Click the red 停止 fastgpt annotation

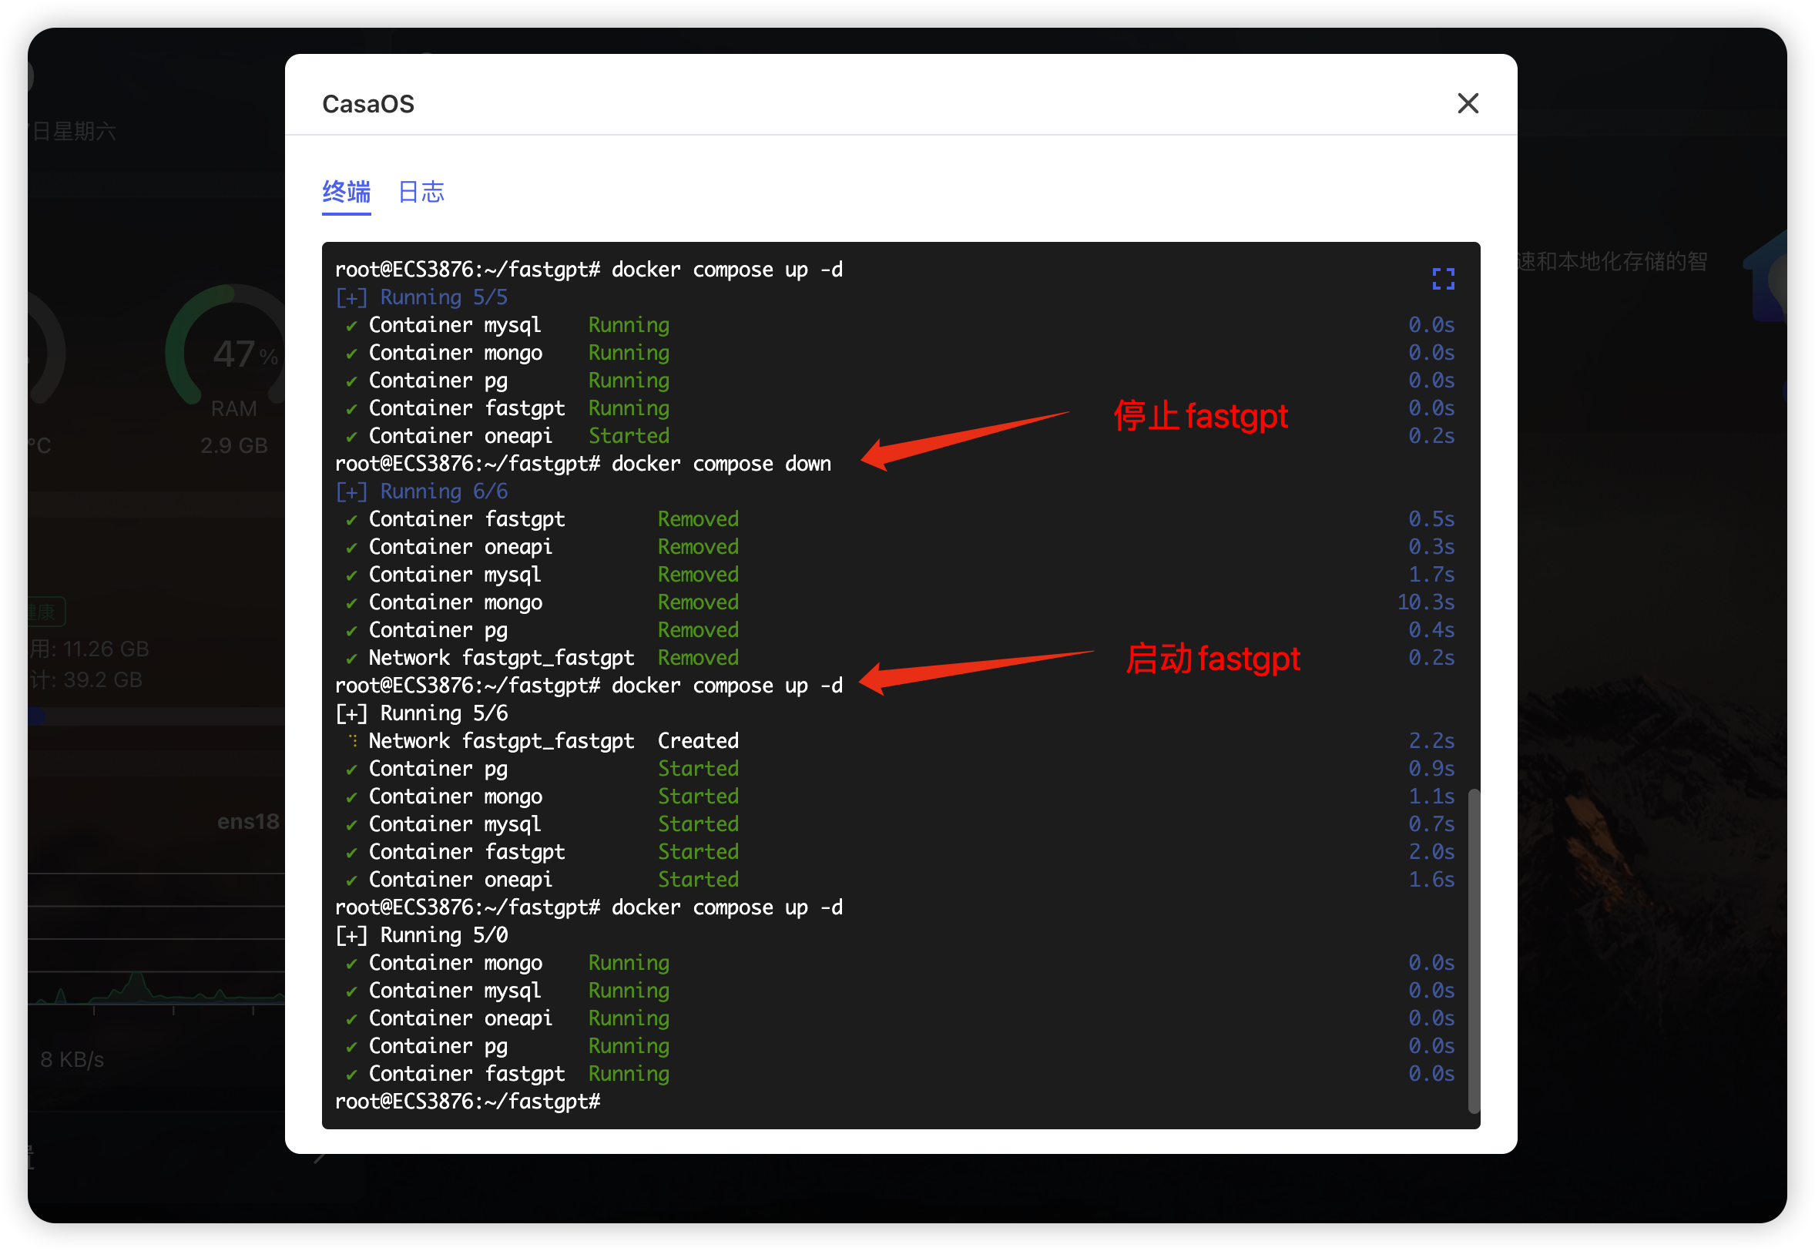(x=1199, y=415)
